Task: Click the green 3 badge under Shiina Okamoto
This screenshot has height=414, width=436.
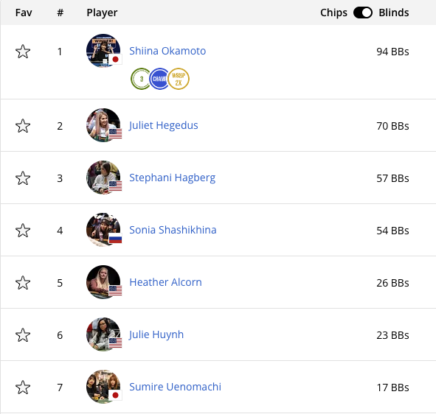Action: (140, 79)
